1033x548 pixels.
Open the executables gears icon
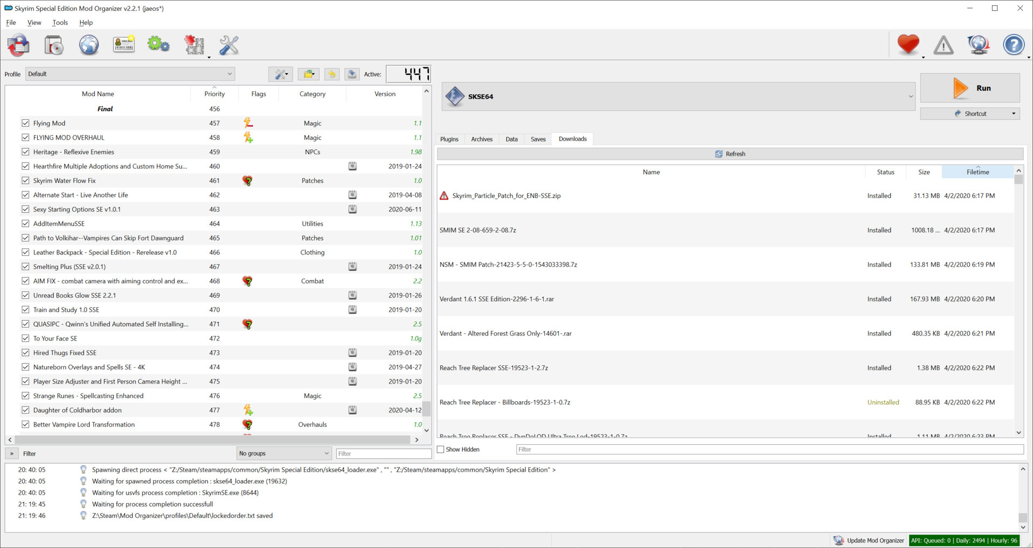point(159,45)
